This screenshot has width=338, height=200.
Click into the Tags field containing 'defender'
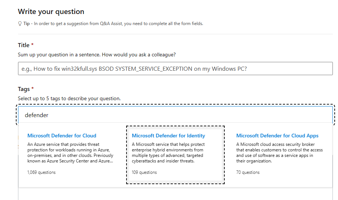pos(175,115)
